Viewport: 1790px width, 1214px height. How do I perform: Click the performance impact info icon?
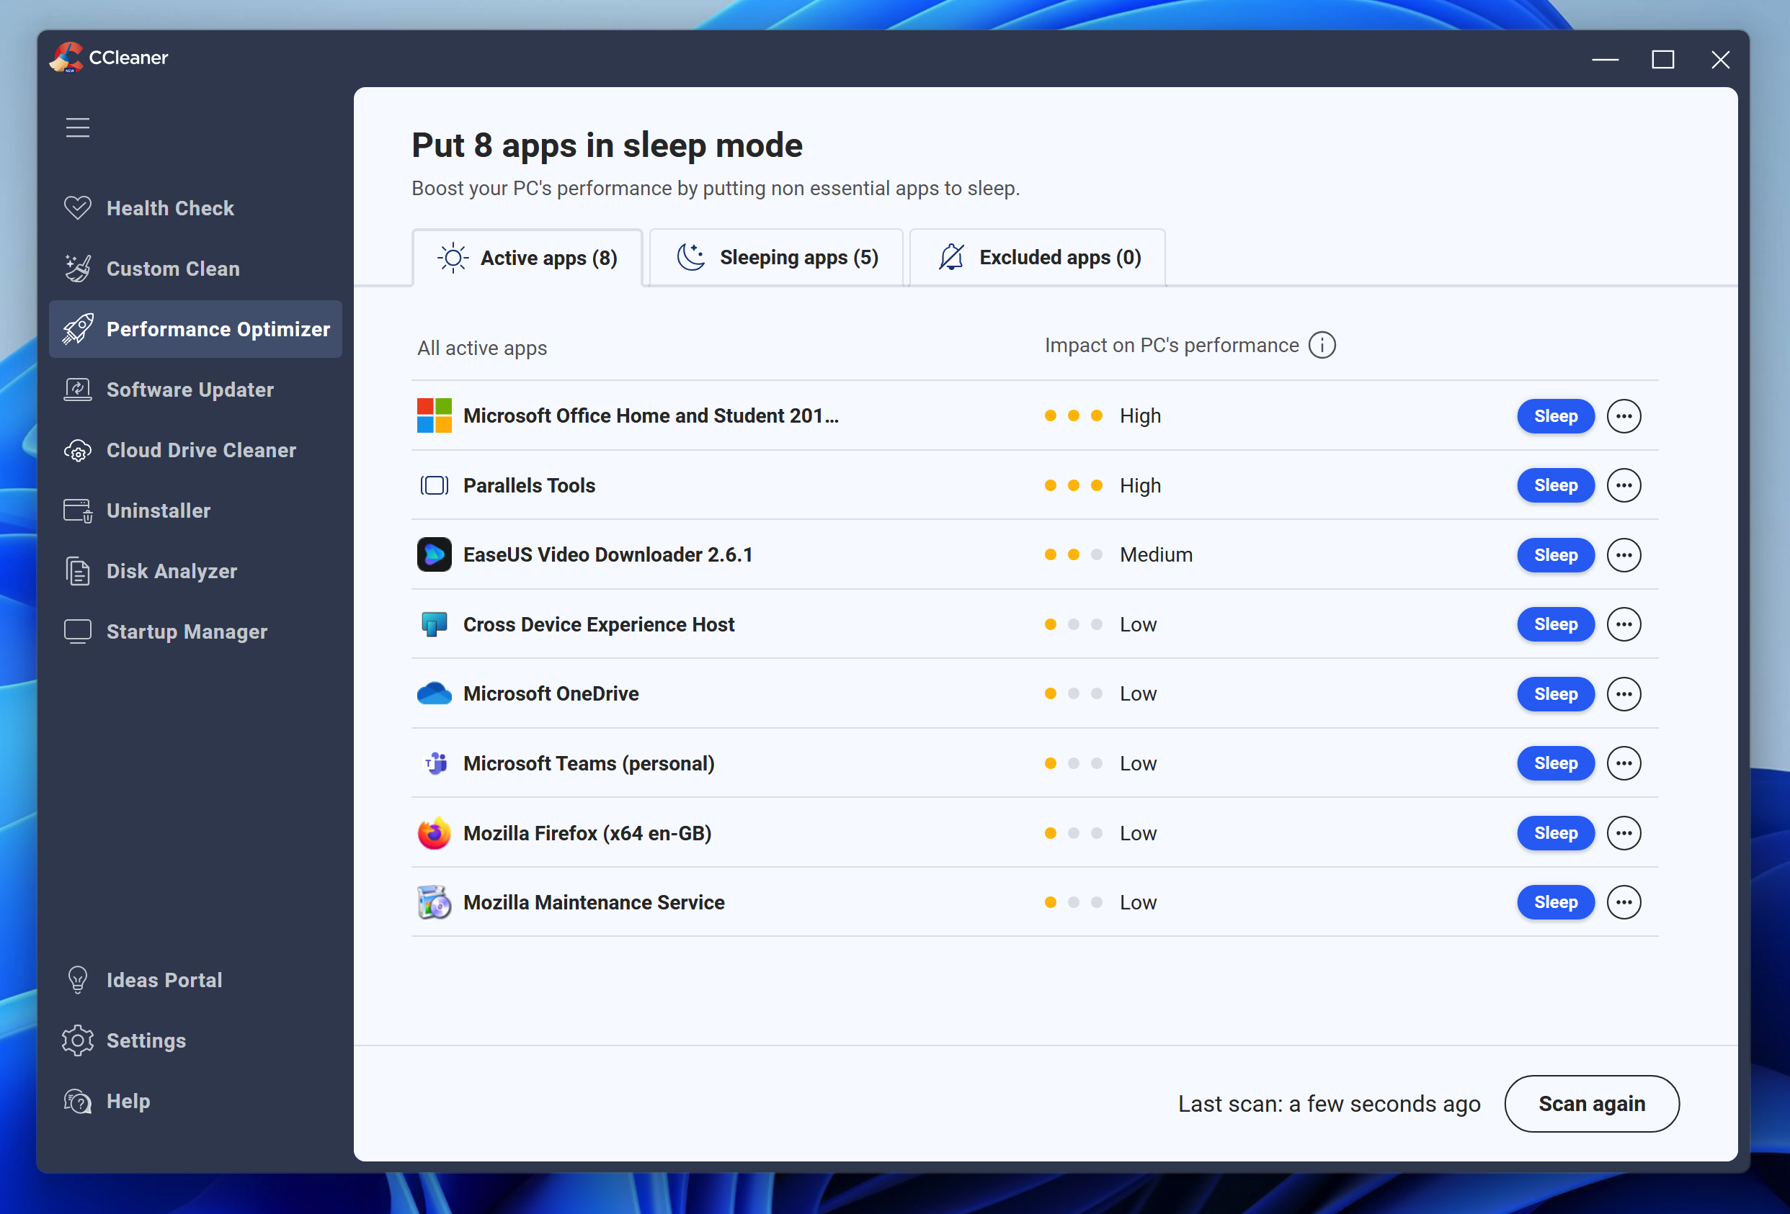click(1322, 345)
